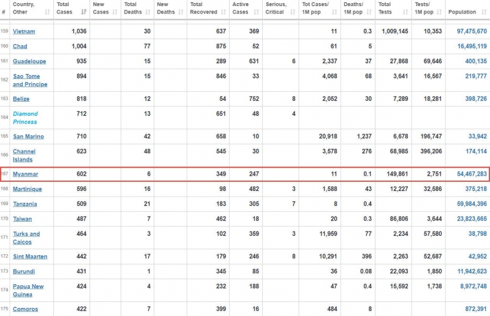Viewport: 490px width, 316px height.
Task: Click the Diamond Princess entry
Action: [x=25, y=118]
